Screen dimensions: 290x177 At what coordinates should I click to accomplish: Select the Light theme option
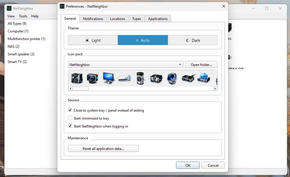(93, 40)
